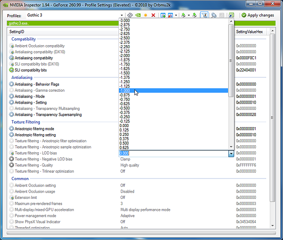Click the LOD bias value input field
This screenshot has width=283, height=240.
(x=173, y=153)
